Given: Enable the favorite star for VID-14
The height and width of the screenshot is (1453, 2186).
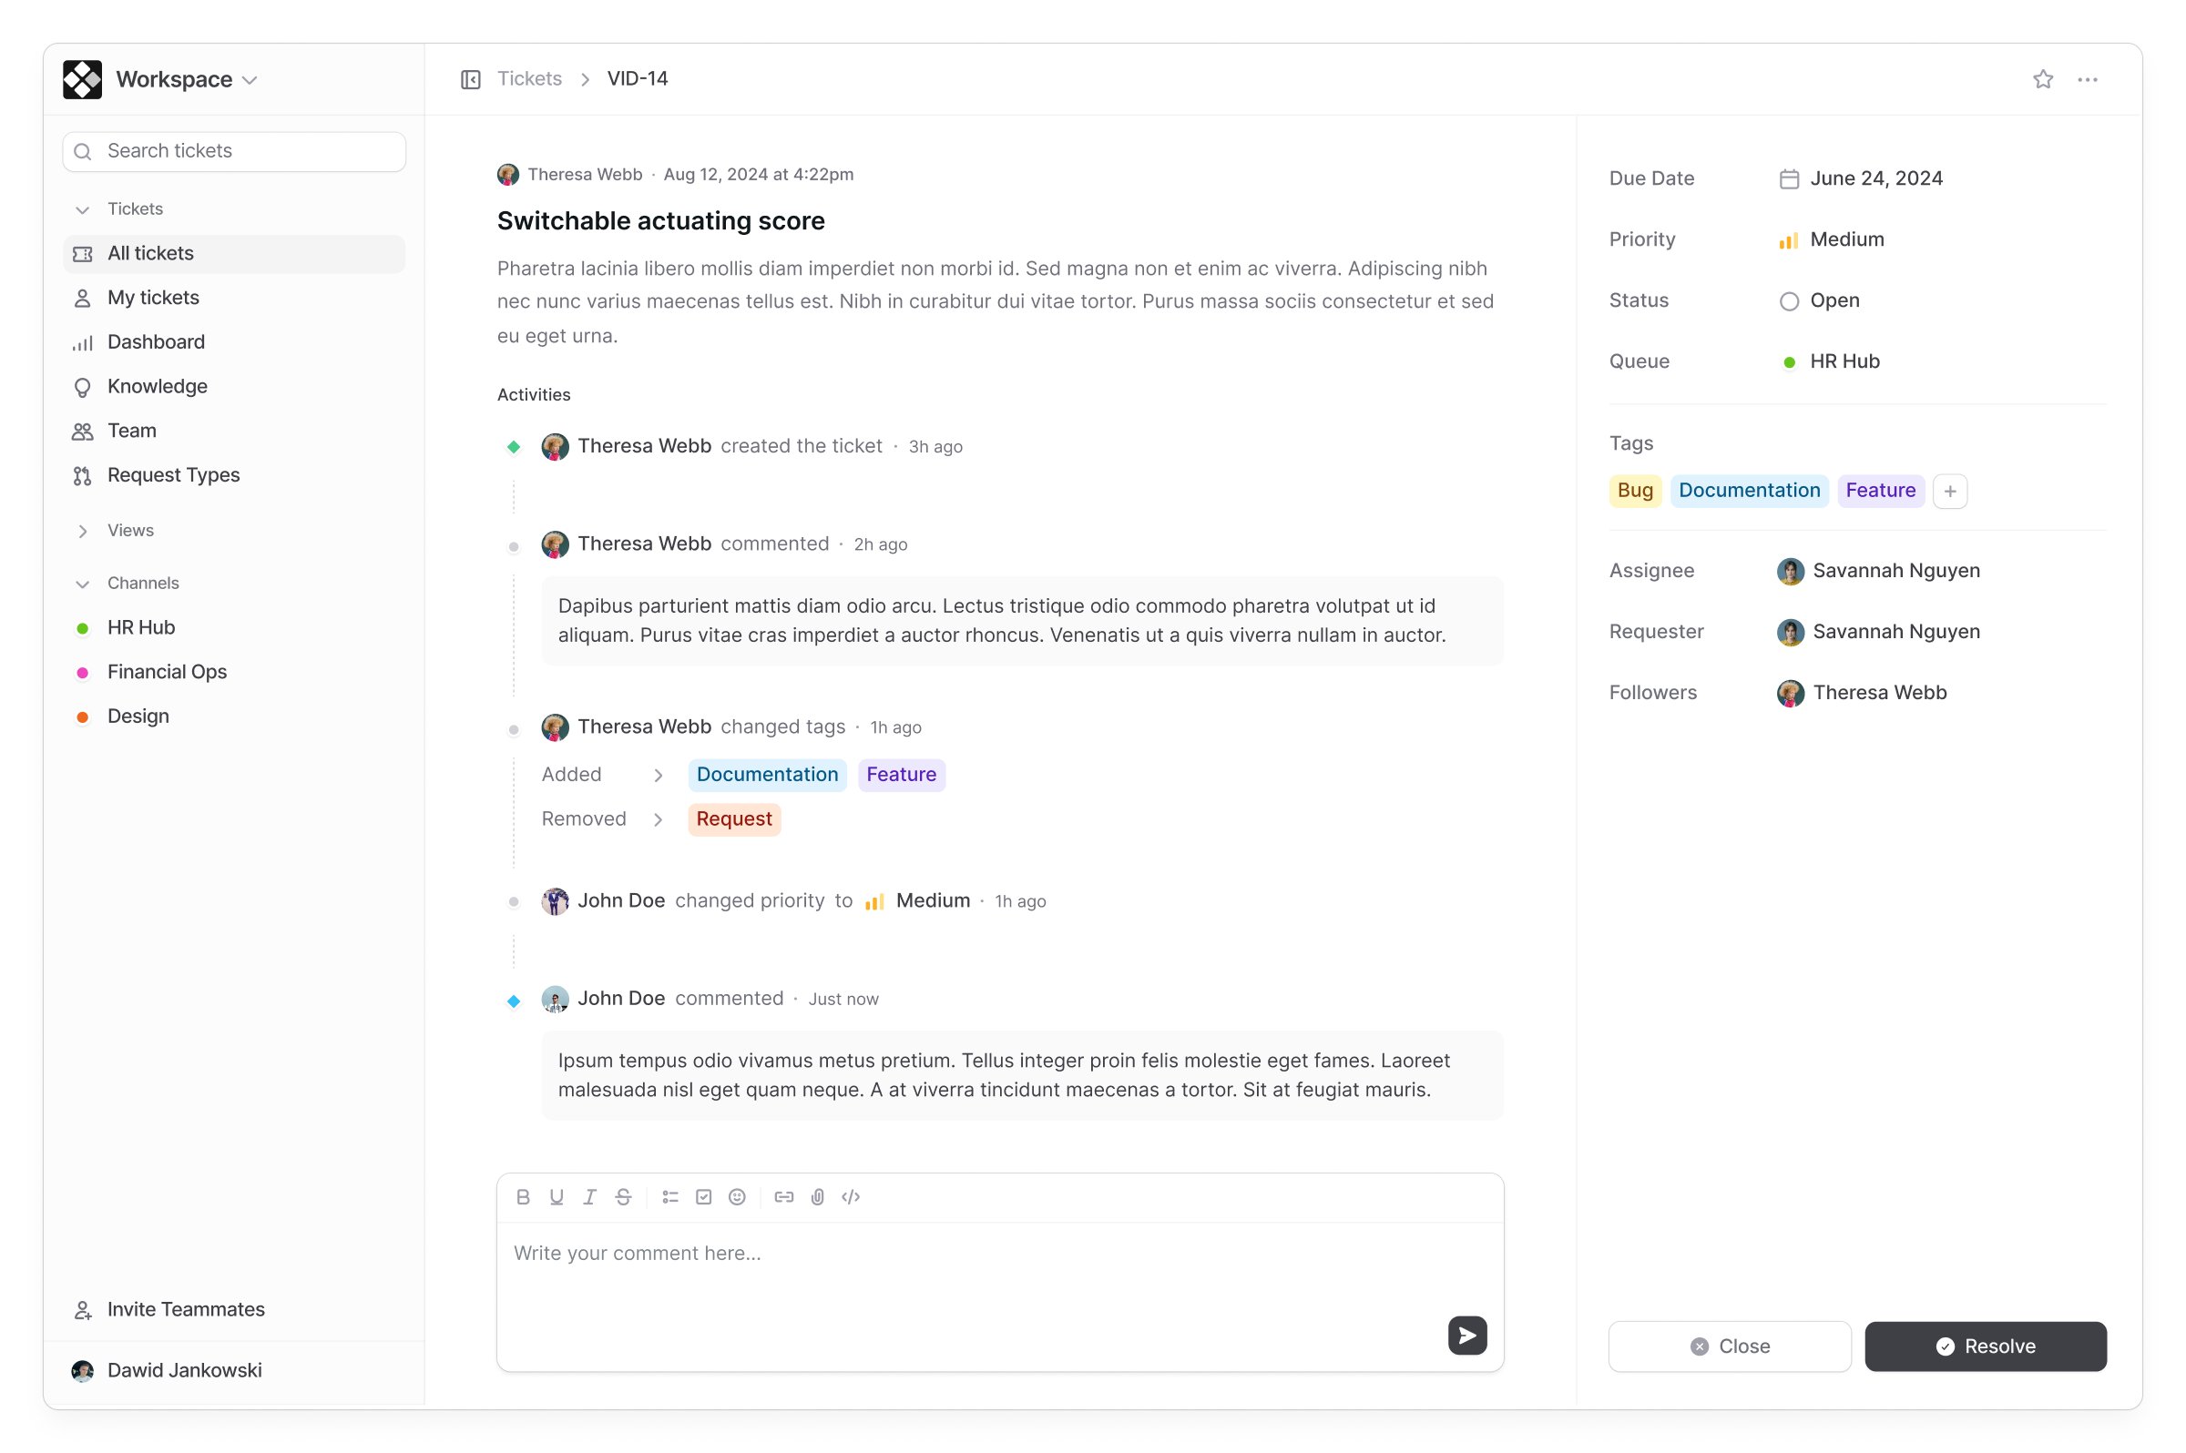Looking at the screenshot, I should point(2043,78).
